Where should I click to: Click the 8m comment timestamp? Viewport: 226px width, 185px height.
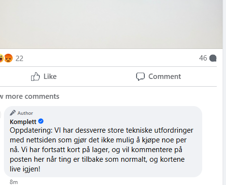pos(14,182)
